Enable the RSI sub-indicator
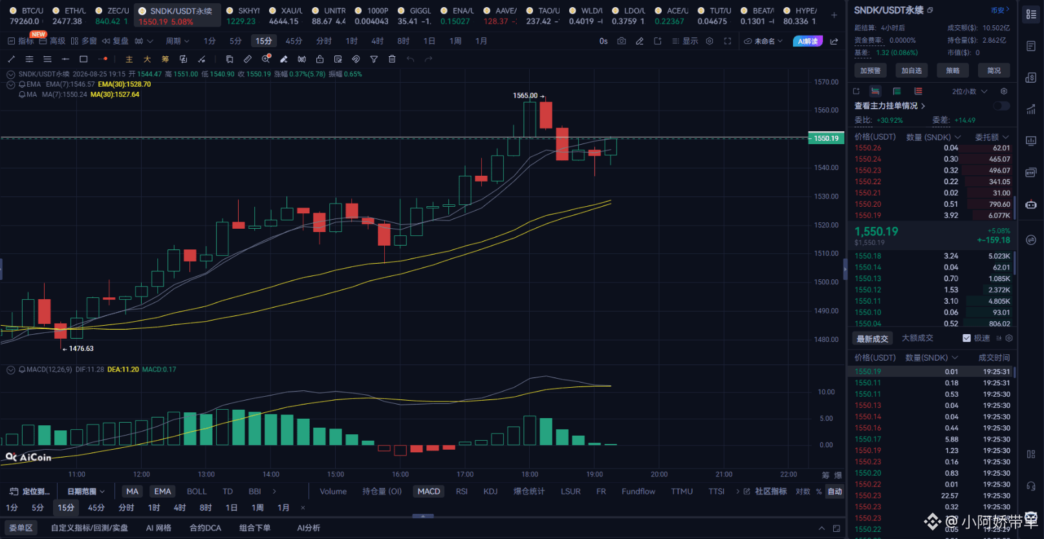The height and width of the screenshot is (539, 1044). [x=462, y=491]
